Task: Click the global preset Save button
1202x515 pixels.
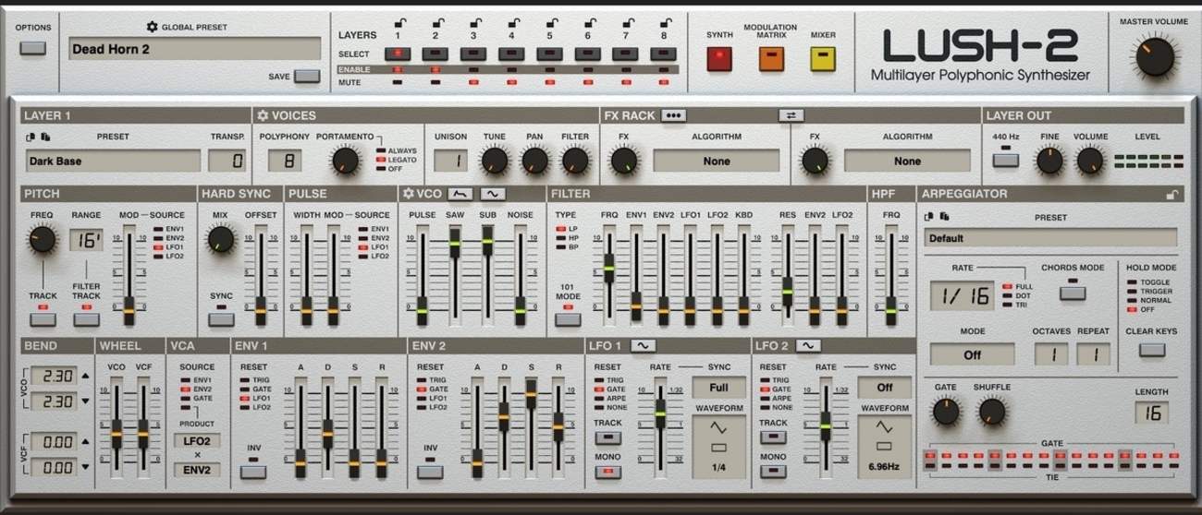Action: (307, 77)
